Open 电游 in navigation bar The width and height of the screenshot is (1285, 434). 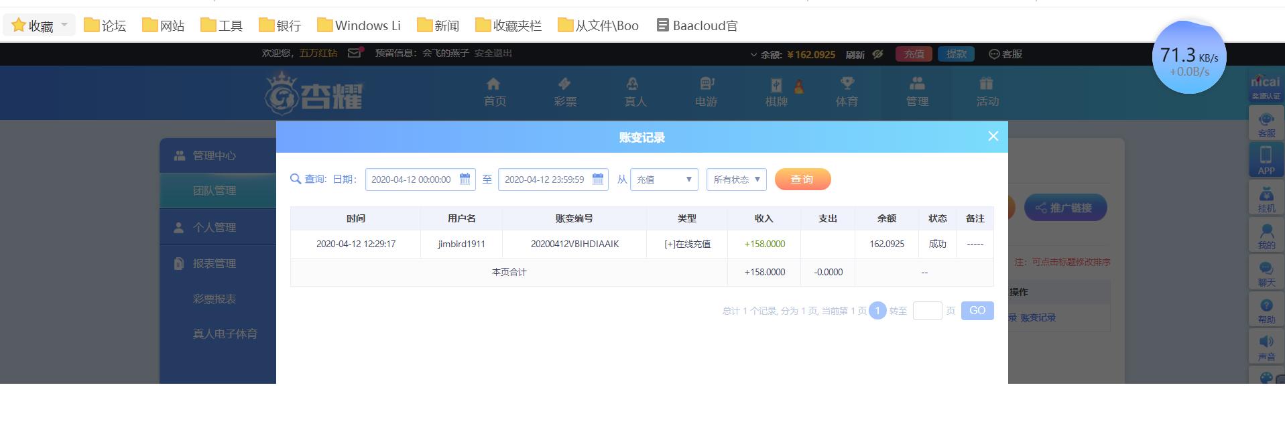click(706, 92)
